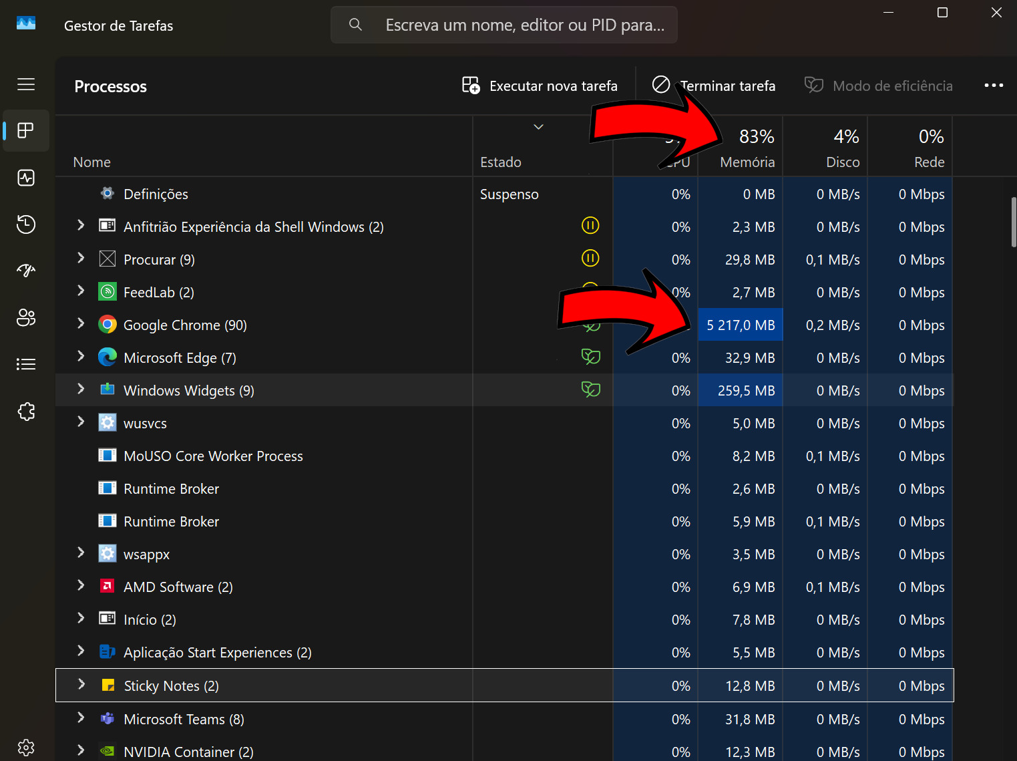Select the wsappx process row

504,555
